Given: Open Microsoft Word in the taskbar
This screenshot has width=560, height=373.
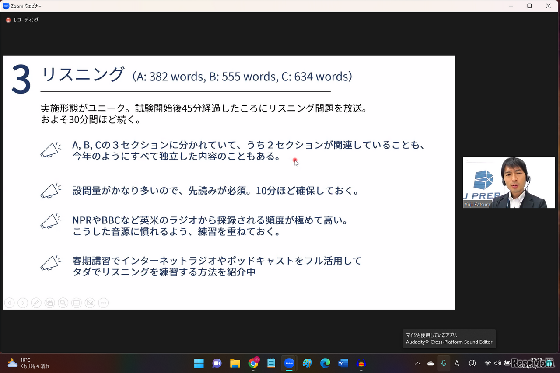Looking at the screenshot, I should (x=343, y=363).
